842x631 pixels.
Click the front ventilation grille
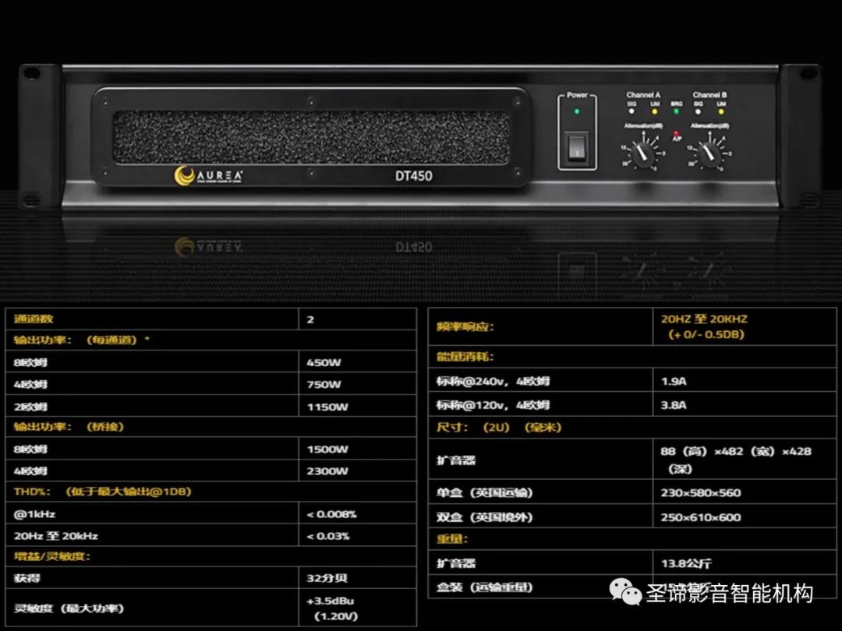point(312,137)
